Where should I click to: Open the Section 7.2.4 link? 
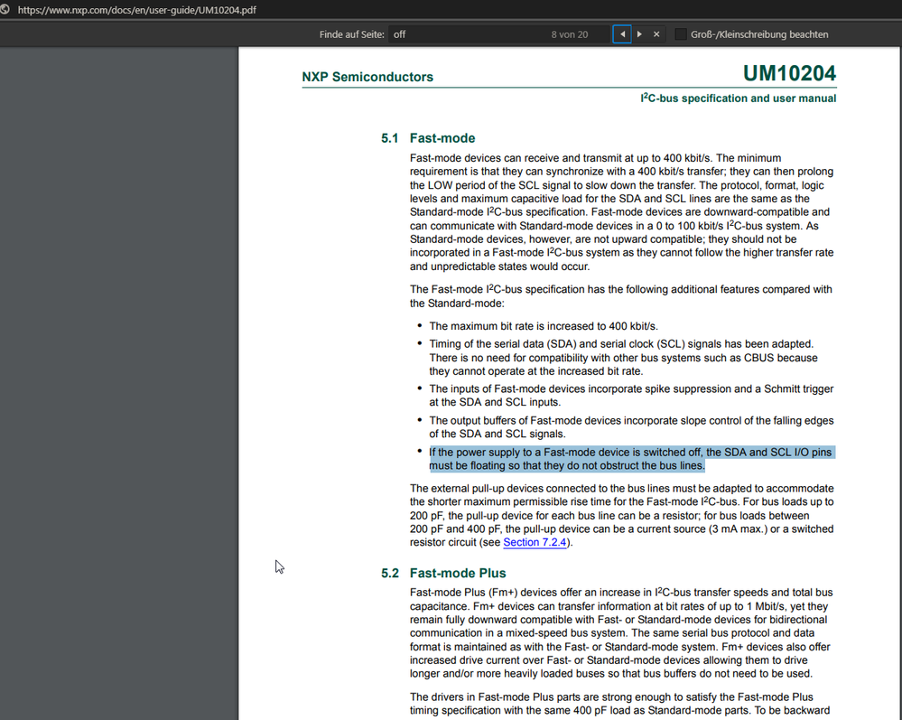535,542
